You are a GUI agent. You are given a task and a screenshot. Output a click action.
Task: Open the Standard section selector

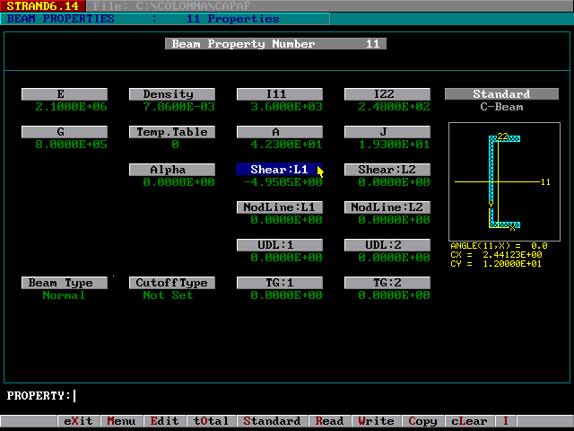pyautogui.click(x=501, y=94)
